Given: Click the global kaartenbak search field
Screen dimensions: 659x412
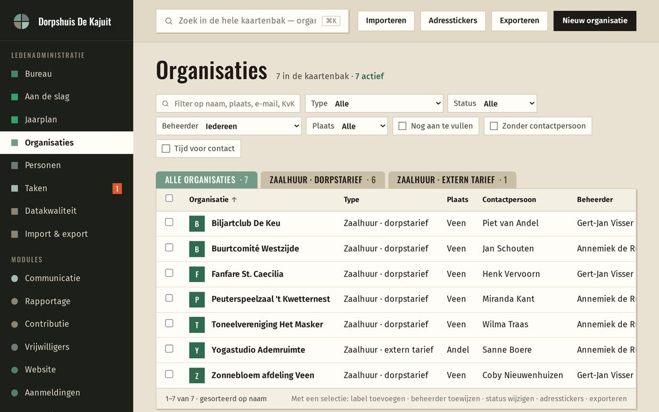Looking at the screenshot, I should pos(252,20).
